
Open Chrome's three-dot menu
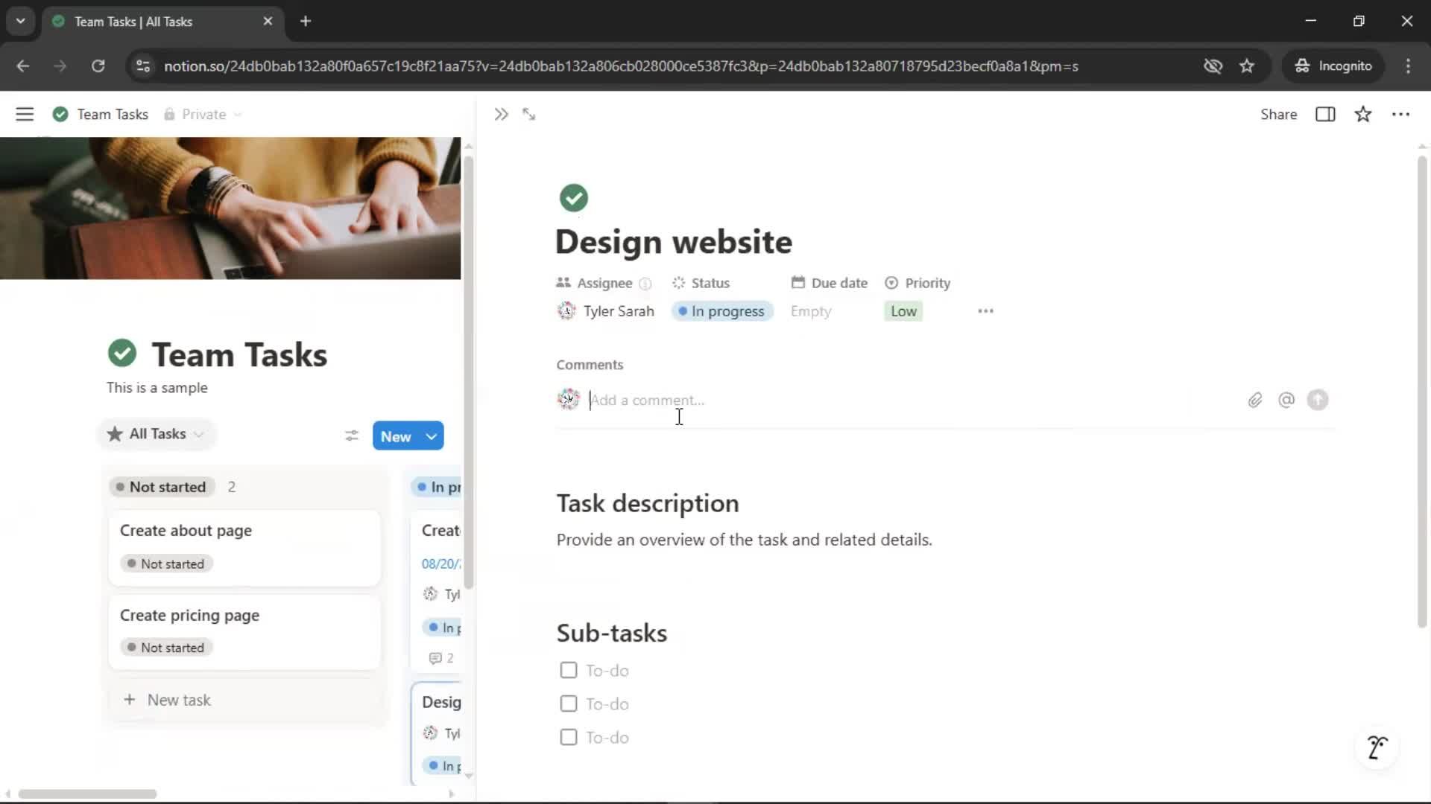[1408, 66]
